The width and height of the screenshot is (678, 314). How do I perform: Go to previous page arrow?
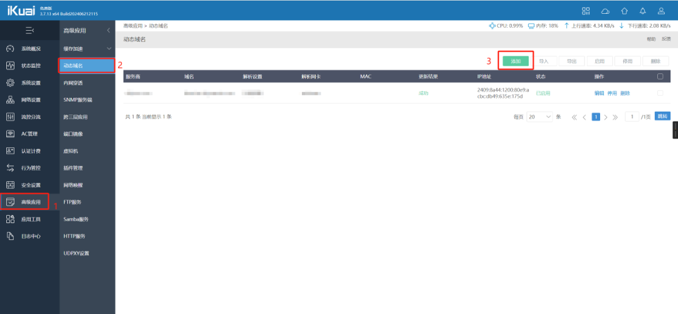(584, 117)
